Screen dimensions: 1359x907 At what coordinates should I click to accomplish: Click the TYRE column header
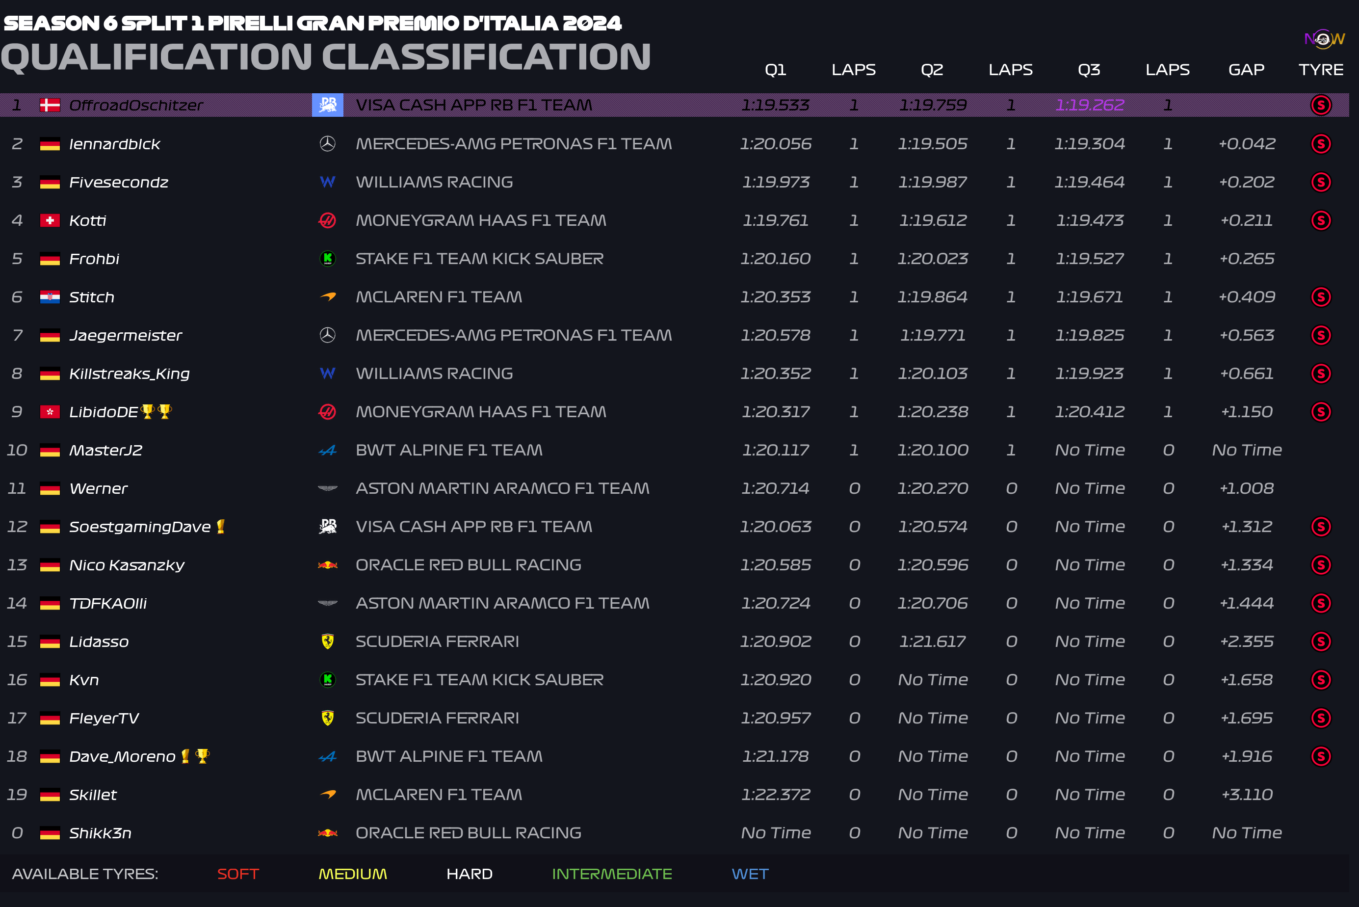click(1321, 70)
